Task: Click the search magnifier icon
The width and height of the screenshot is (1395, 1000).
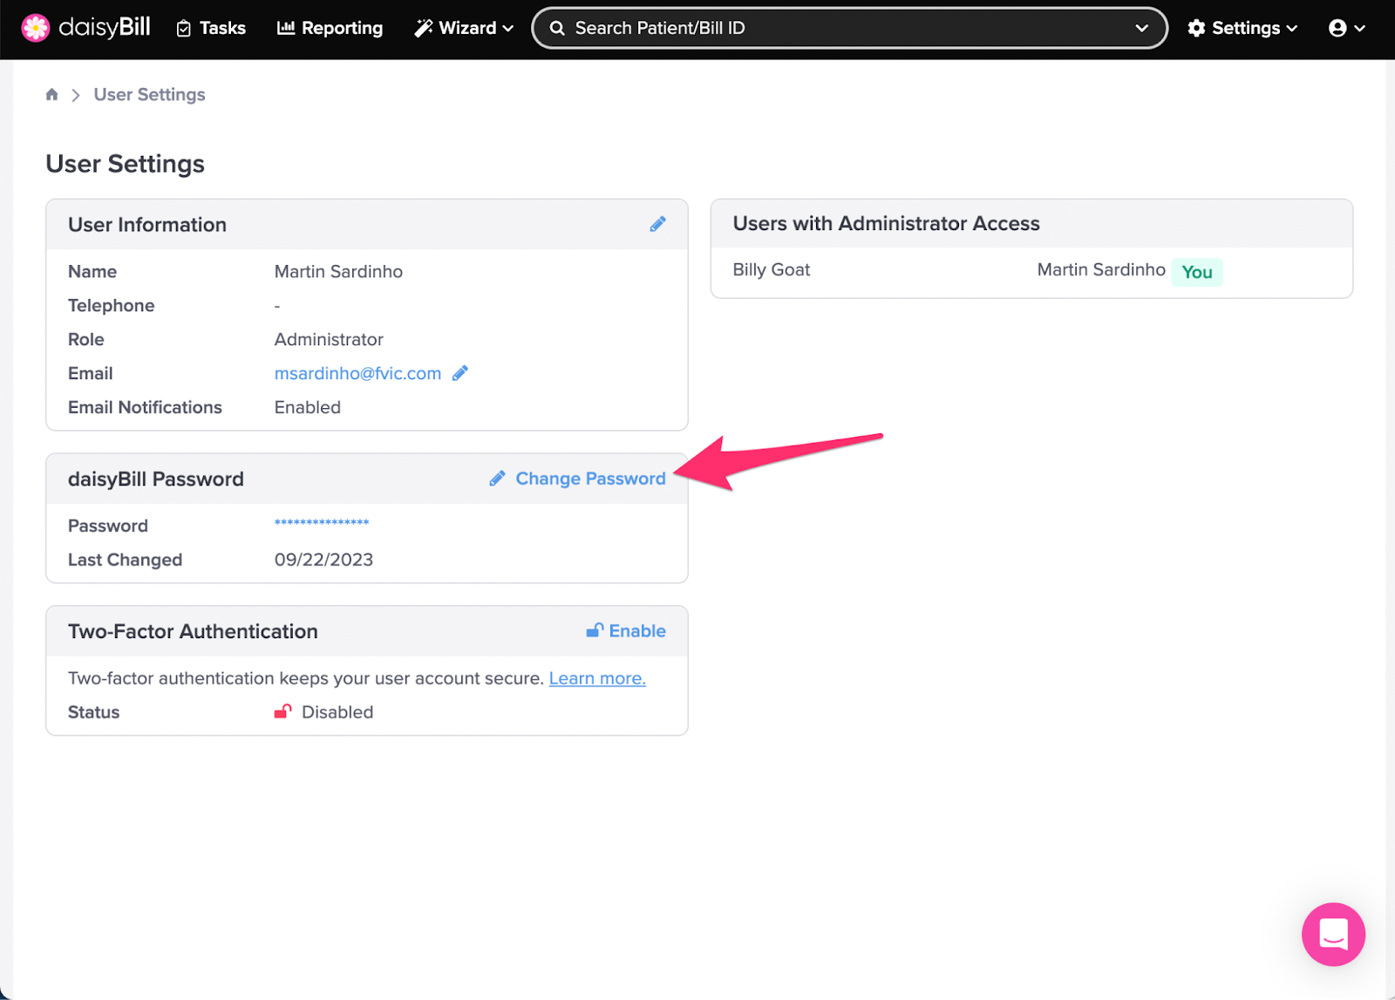Action: [557, 28]
